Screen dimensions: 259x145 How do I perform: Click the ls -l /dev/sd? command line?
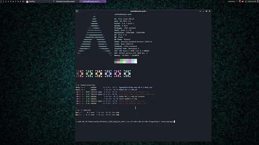click(83, 110)
